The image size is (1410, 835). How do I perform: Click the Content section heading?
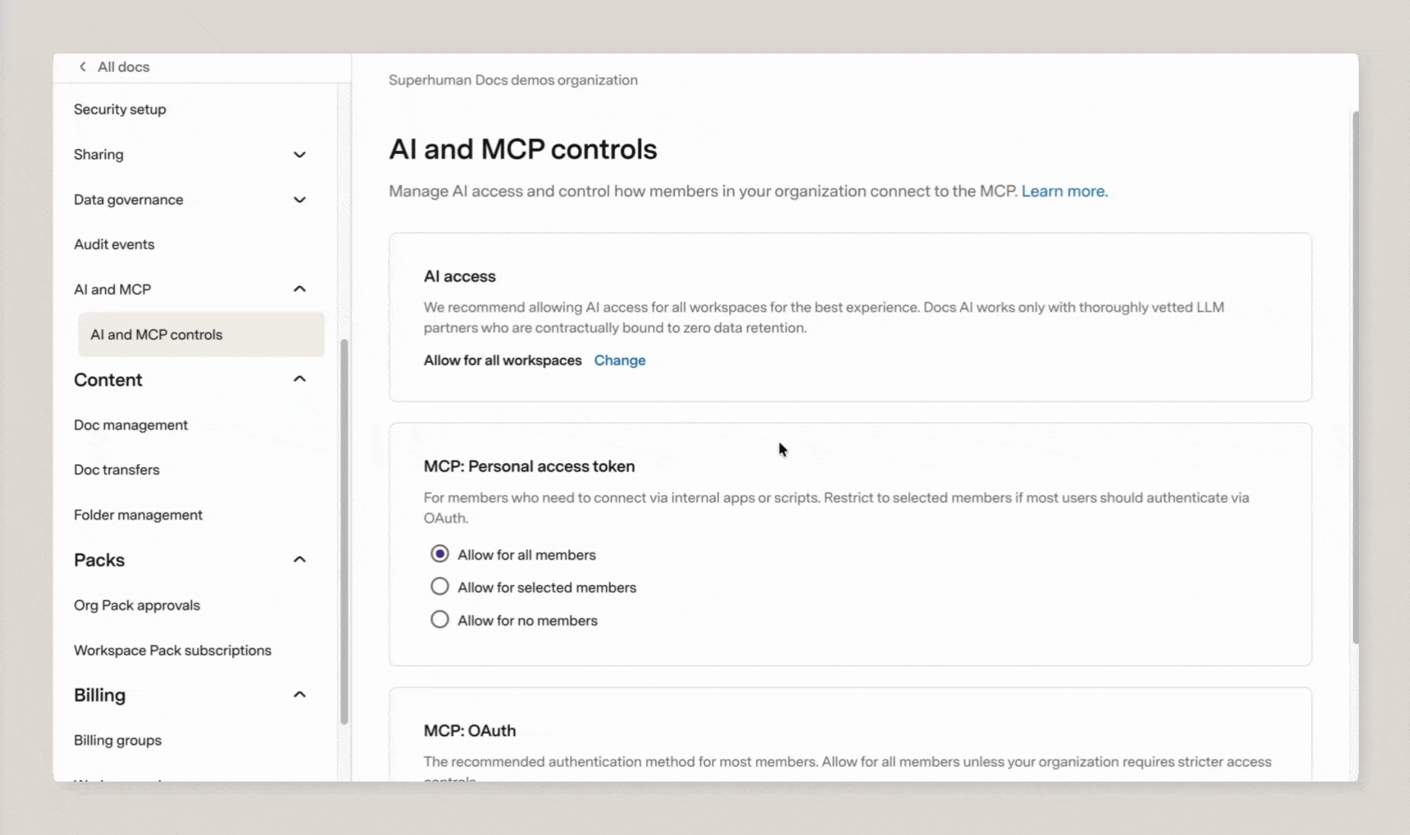tap(108, 380)
